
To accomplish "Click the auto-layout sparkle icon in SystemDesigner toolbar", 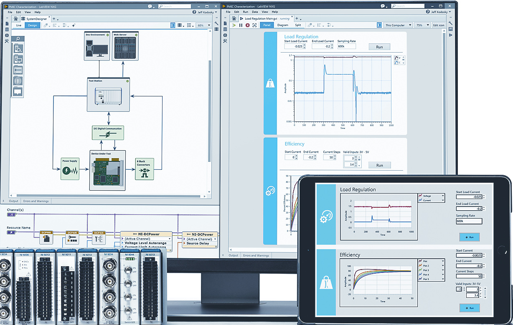I will coord(74,25).
